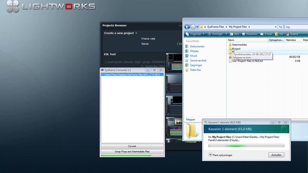
Task: Select the EDL Test project
Action: click(x=110, y=54)
